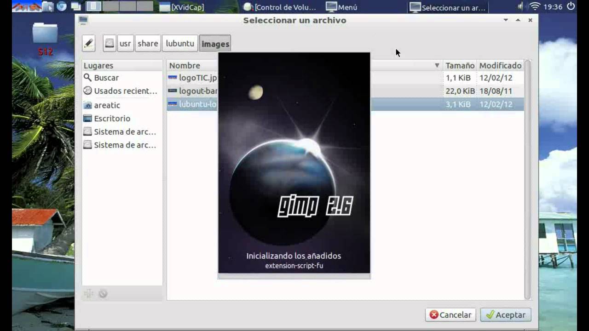Switch to XVidCap taskbar window
Viewport: 589px width, 331px height.
tap(182, 7)
